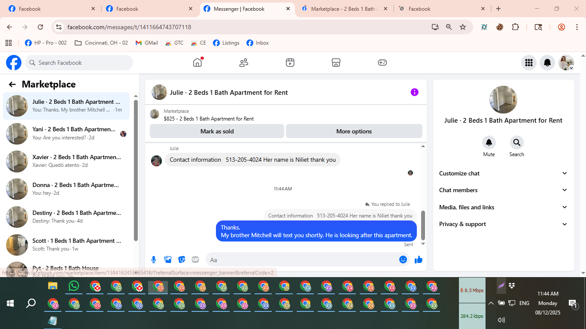Open the Gaming icon in top navigation

[382, 63]
